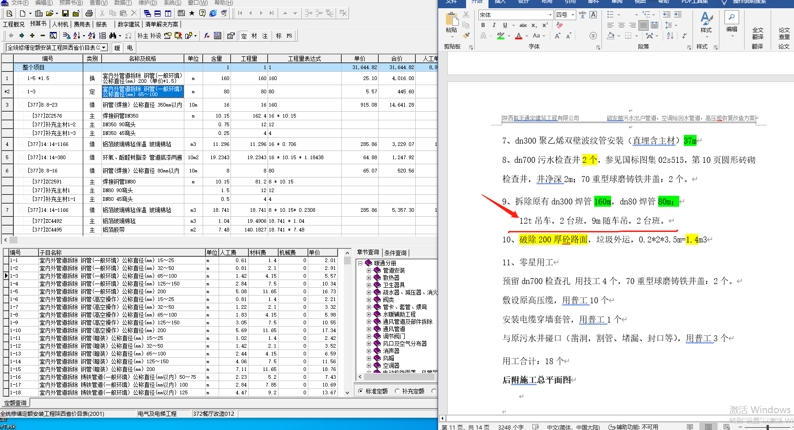Collapse the 暖通分册 tree root

point(360,263)
